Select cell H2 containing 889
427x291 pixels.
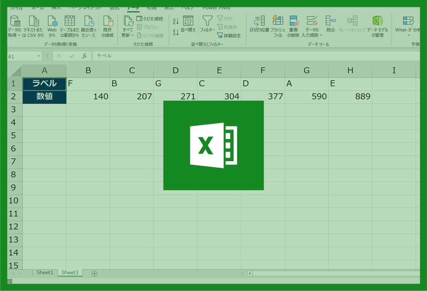click(x=350, y=97)
